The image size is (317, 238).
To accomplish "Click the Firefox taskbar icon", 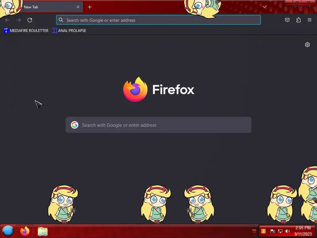I will click(x=25, y=231).
